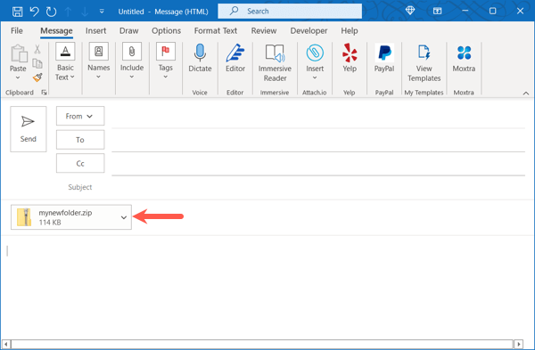Click the To recipients field

[318, 141]
